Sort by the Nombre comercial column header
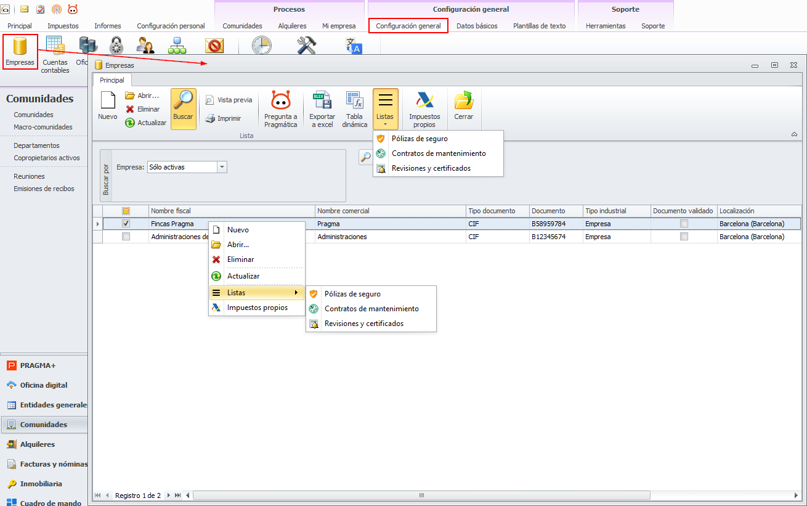The width and height of the screenshot is (807, 506). coord(389,211)
